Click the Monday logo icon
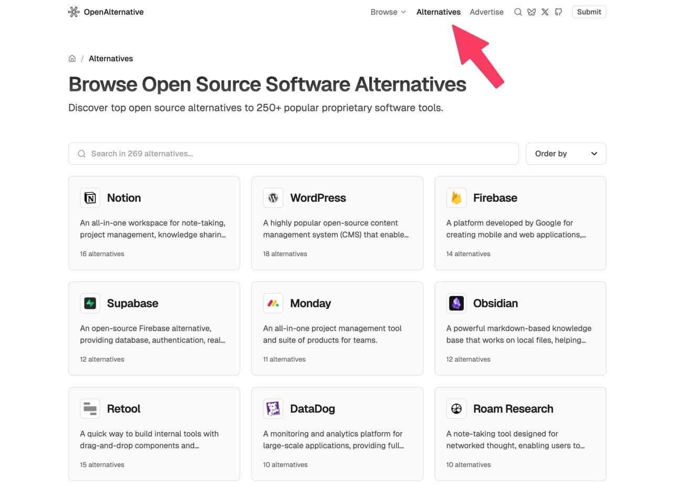This screenshot has height=491, width=673. pyautogui.click(x=273, y=303)
